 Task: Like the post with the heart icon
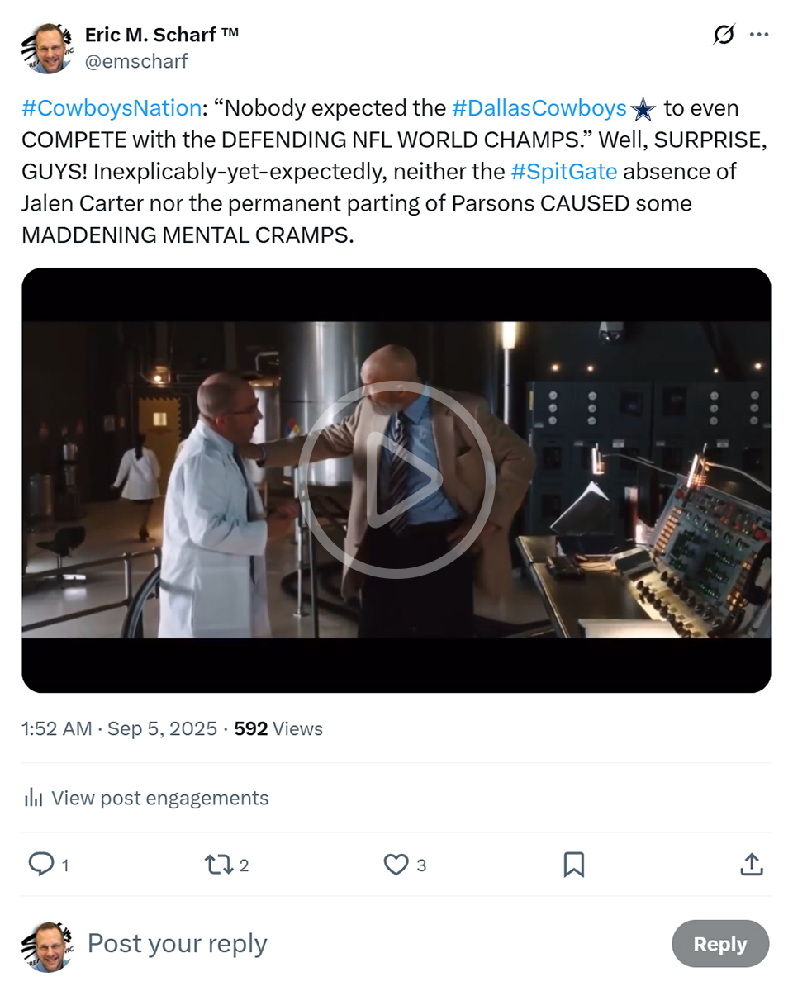(396, 865)
